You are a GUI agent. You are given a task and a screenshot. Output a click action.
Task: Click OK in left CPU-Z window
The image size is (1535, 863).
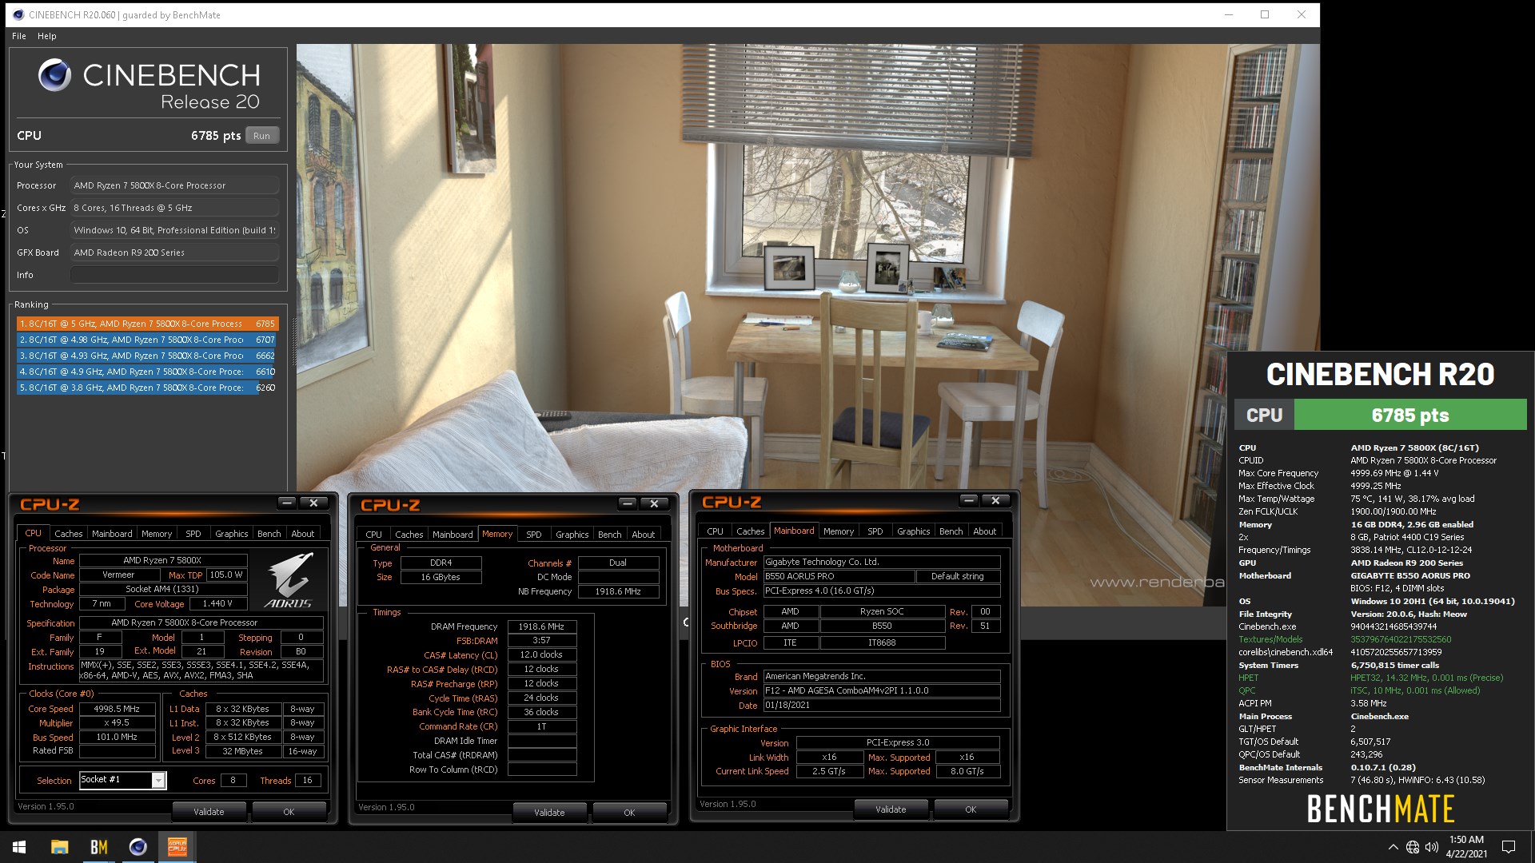tap(289, 812)
